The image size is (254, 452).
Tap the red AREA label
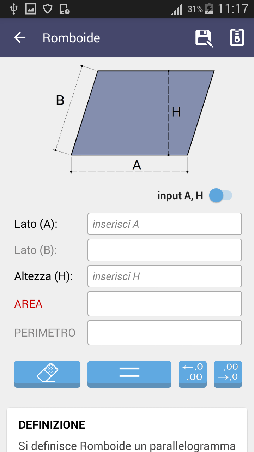pyautogui.click(x=28, y=304)
